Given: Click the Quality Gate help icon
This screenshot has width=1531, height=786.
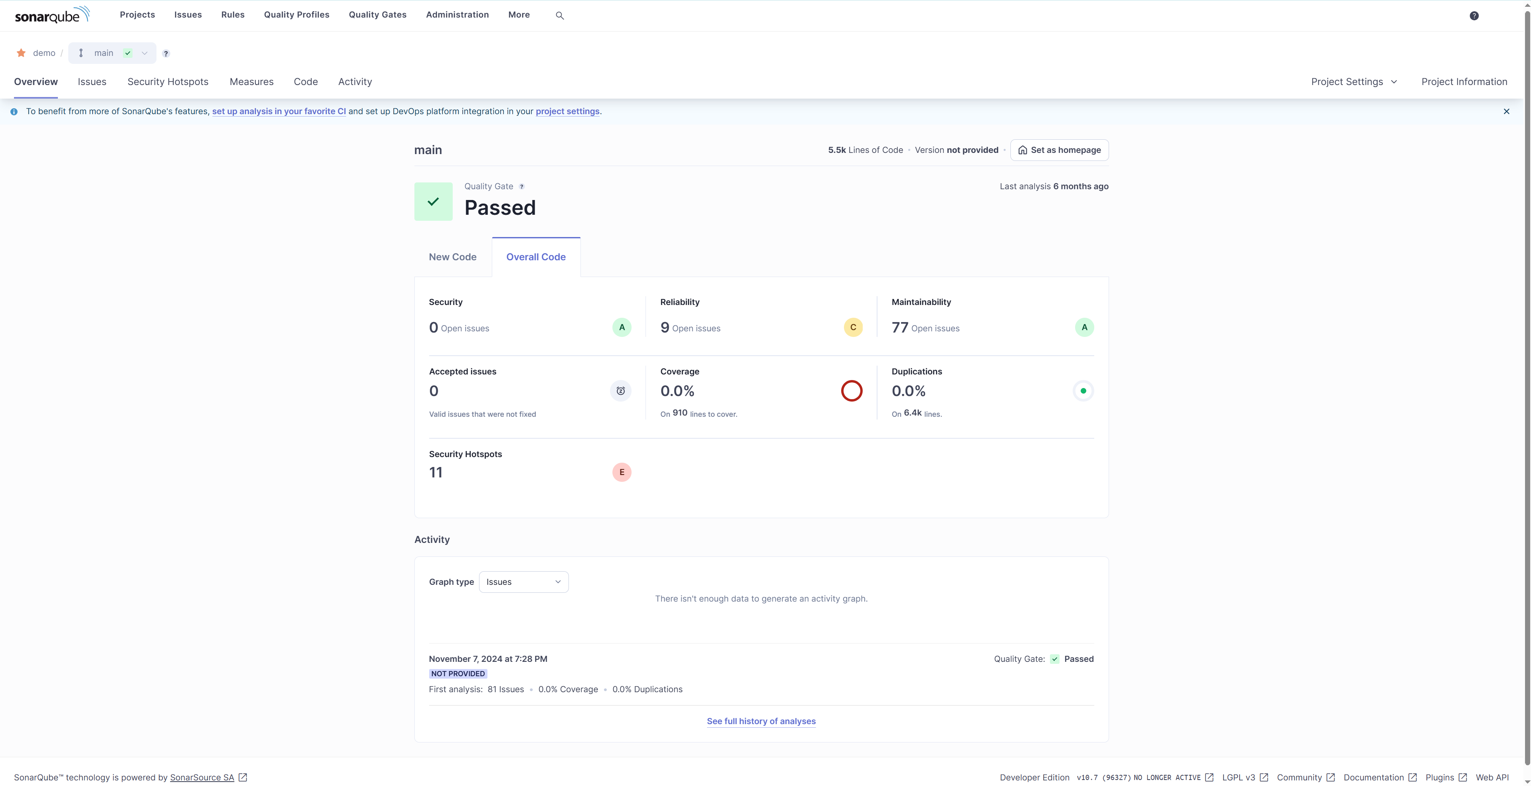Looking at the screenshot, I should [522, 186].
